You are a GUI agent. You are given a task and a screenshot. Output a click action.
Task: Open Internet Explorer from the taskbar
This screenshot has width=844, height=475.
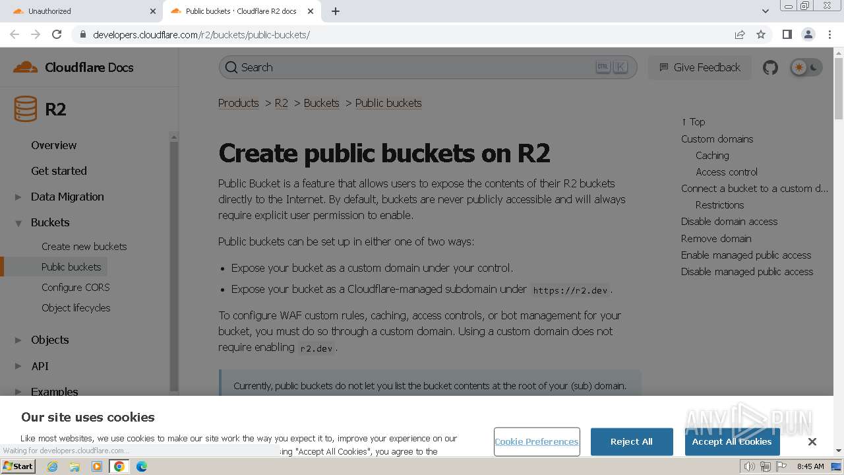[53, 466]
